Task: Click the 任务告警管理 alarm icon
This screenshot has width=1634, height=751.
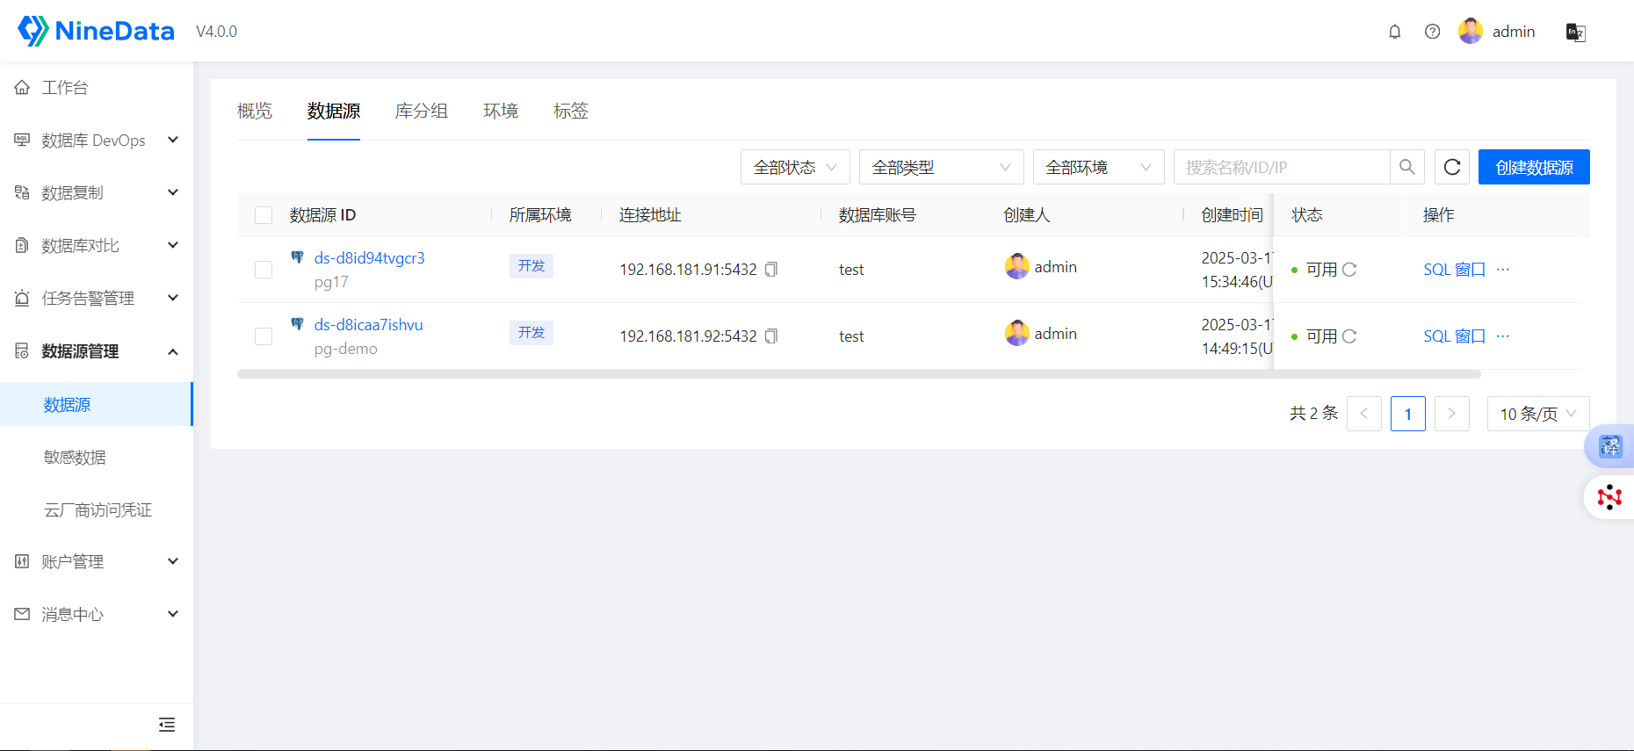Action: tap(22, 298)
